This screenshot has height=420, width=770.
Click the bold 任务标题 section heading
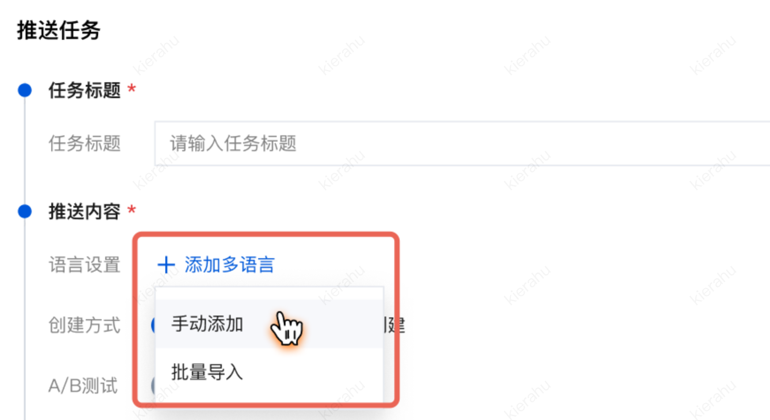(x=84, y=90)
